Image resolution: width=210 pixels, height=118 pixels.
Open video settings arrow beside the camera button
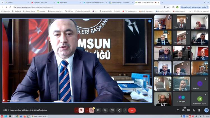click(87, 110)
